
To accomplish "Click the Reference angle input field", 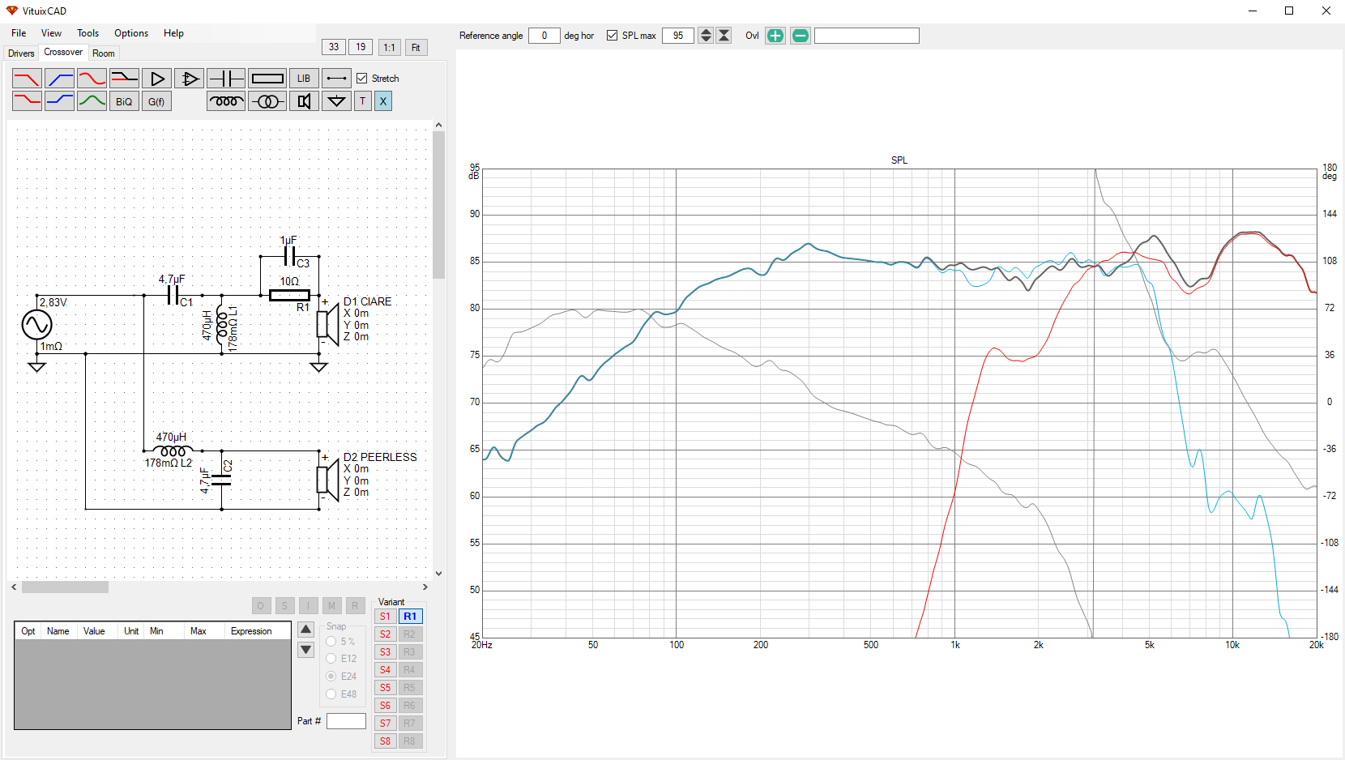I will (544, 36).
